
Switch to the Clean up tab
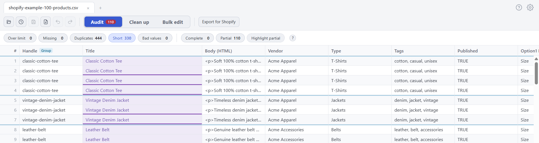139,22
